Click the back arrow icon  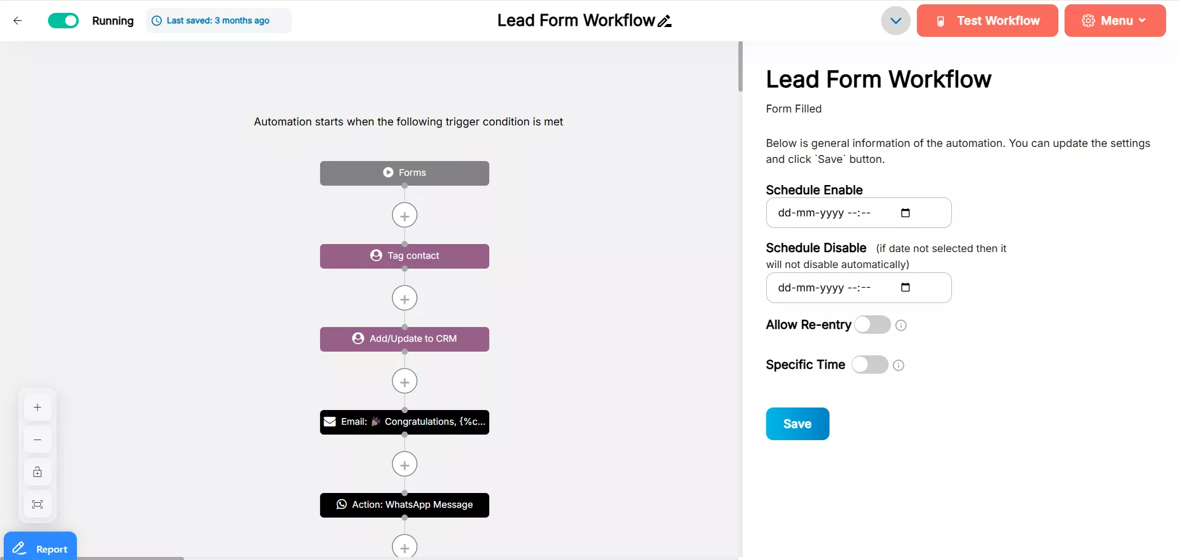point(18,21)
